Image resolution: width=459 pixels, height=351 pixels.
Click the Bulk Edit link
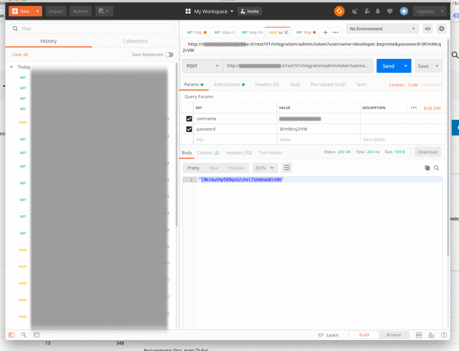[432, 108]
